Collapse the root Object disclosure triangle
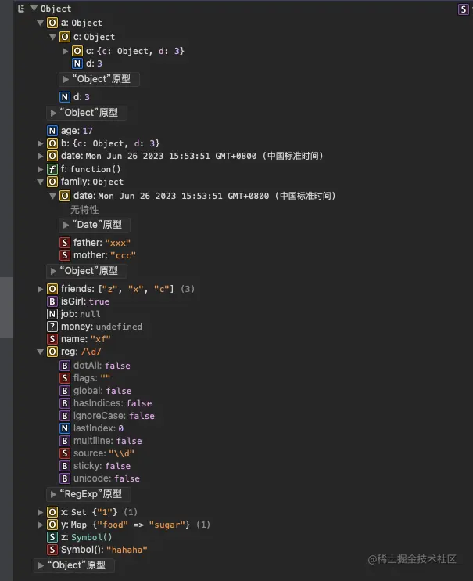This screenshot has width=473, height=581. coord(34,8)
